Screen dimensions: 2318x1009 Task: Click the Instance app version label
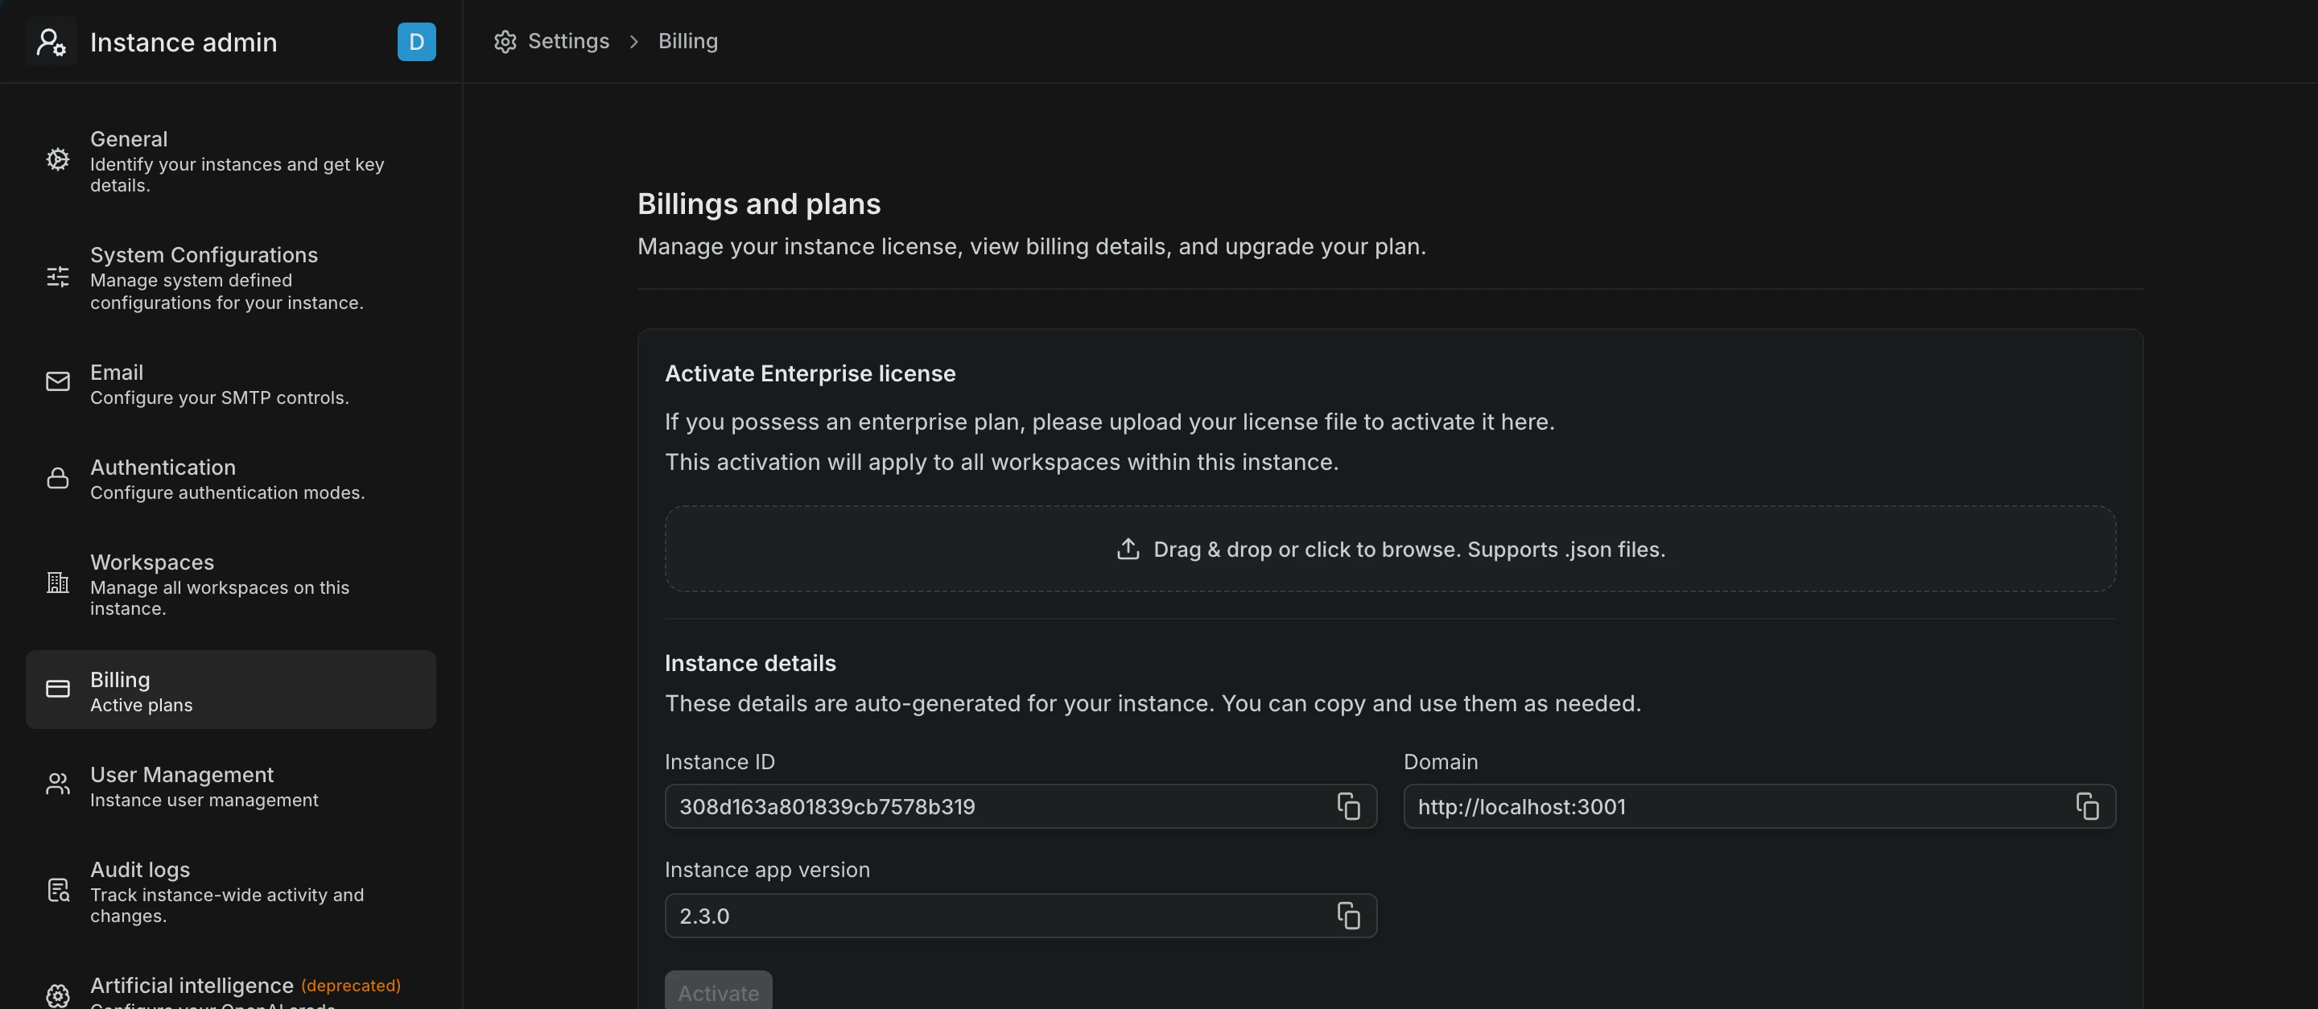768,871
